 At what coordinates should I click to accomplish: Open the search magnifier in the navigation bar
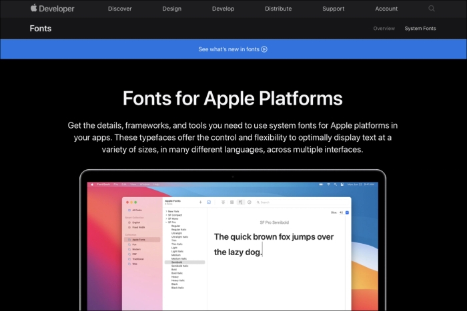click(432, 9)
